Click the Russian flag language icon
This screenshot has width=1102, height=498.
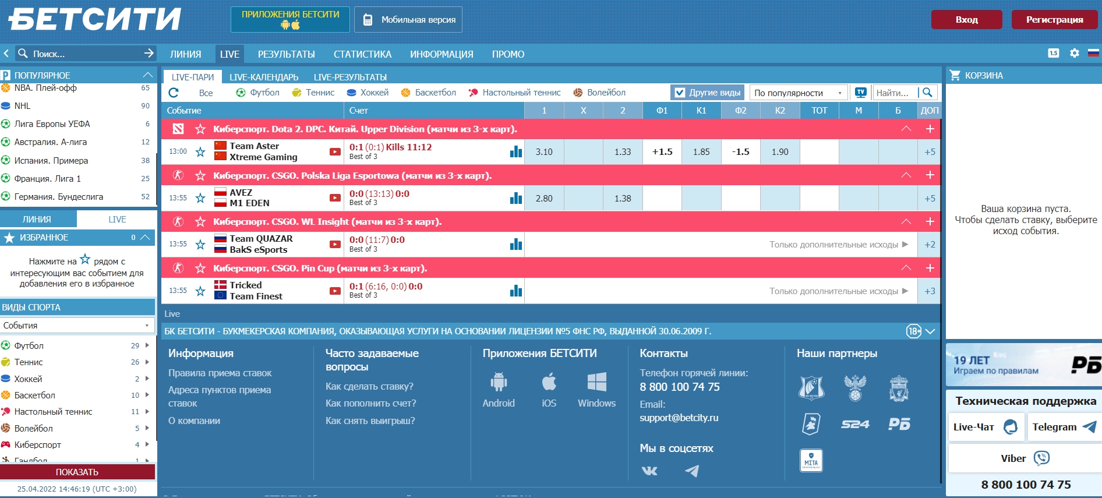[x=1093, y=54]
